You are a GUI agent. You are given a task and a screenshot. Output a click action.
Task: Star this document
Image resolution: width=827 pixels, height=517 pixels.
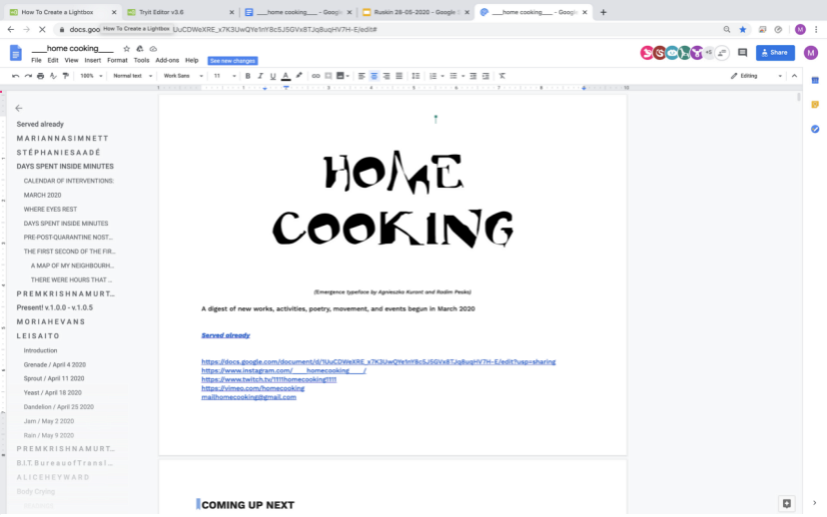126,48
